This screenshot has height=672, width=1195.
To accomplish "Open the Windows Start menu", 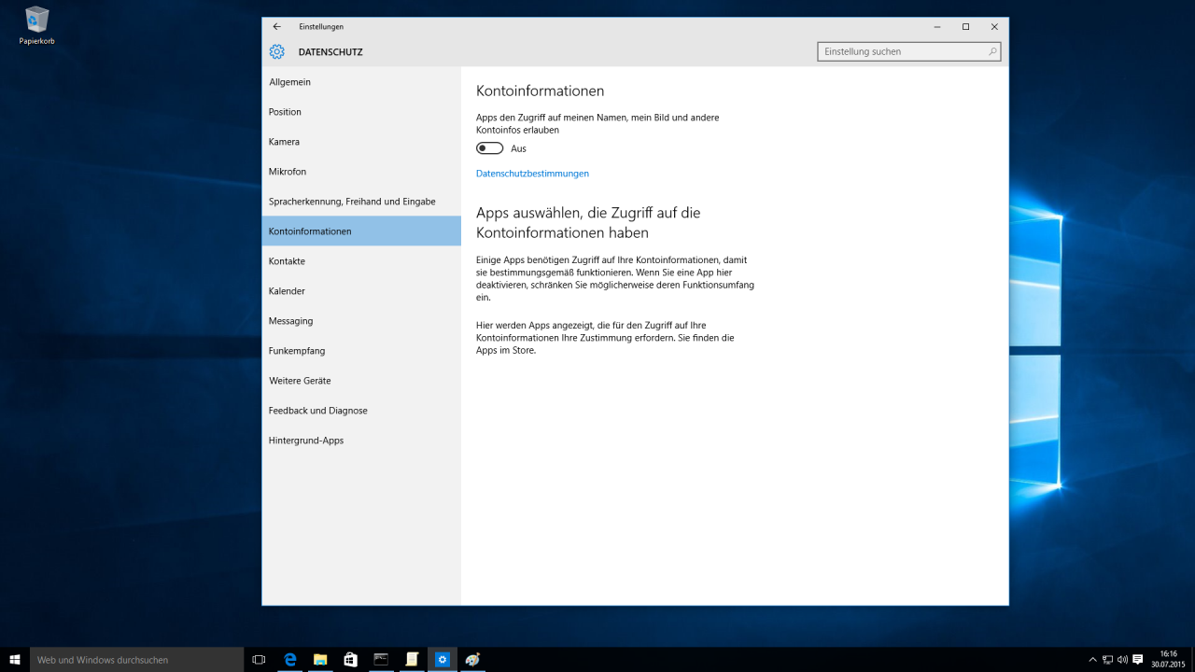I will (x=15, y=660).
